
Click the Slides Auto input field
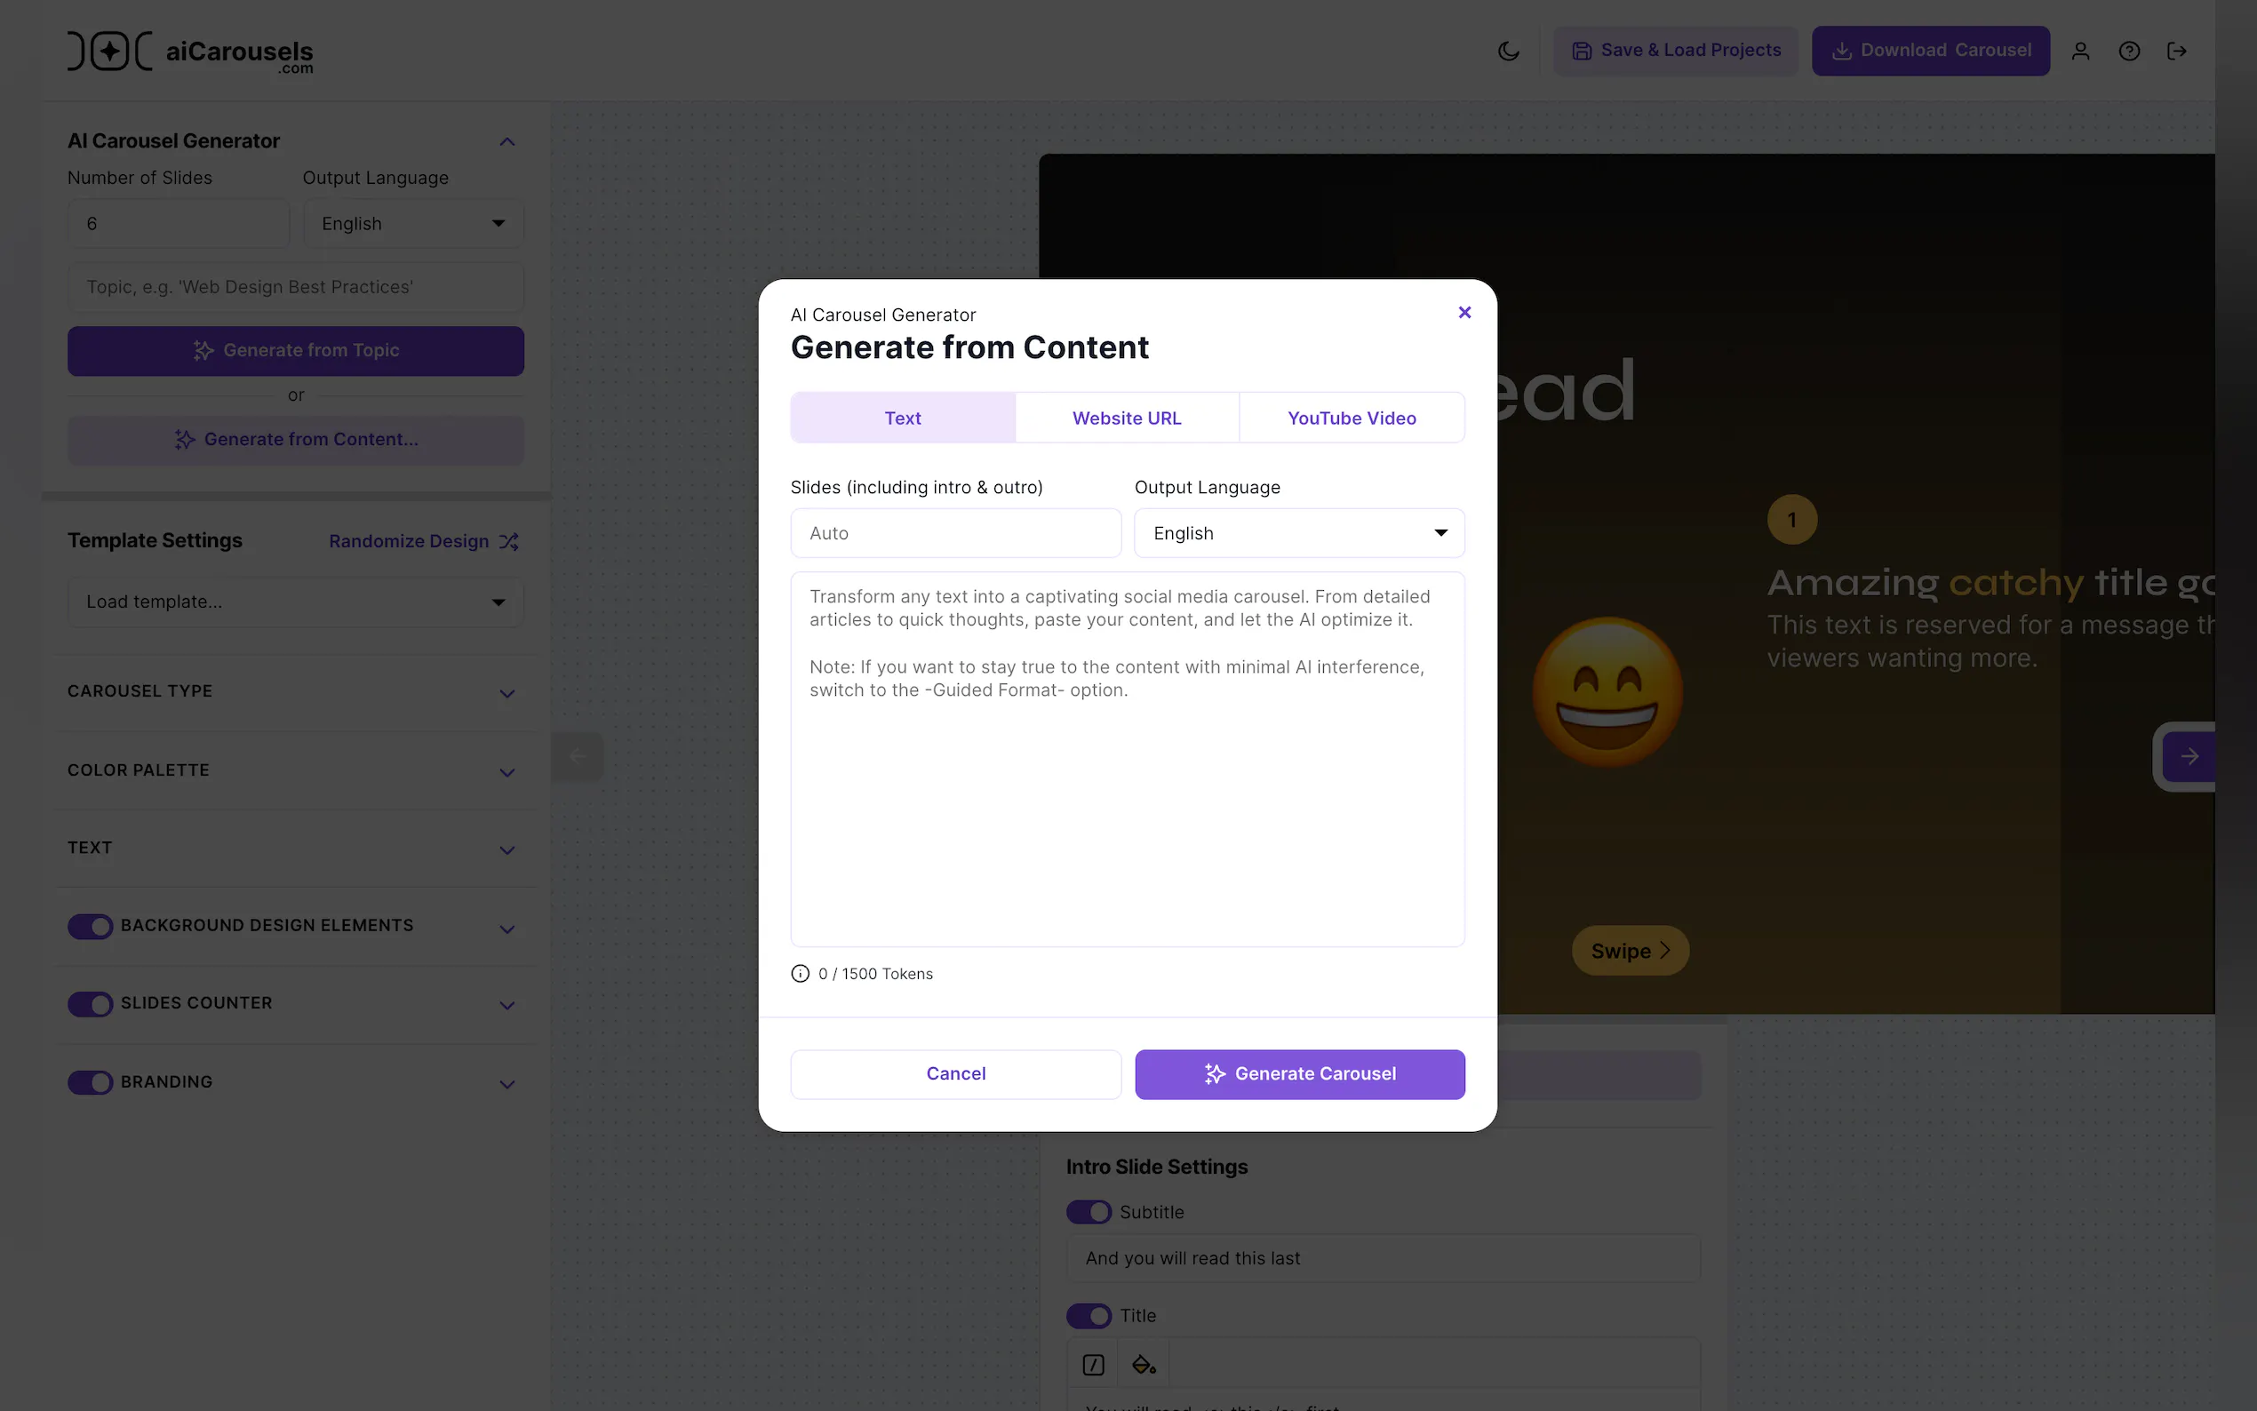click(x=955, y=533)
